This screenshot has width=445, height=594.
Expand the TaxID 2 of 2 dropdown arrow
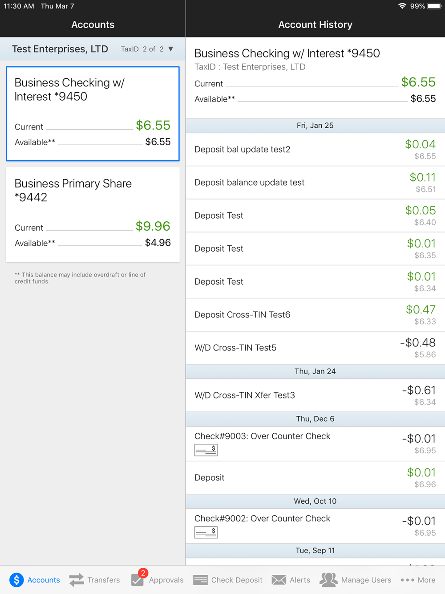coord(171,49)
